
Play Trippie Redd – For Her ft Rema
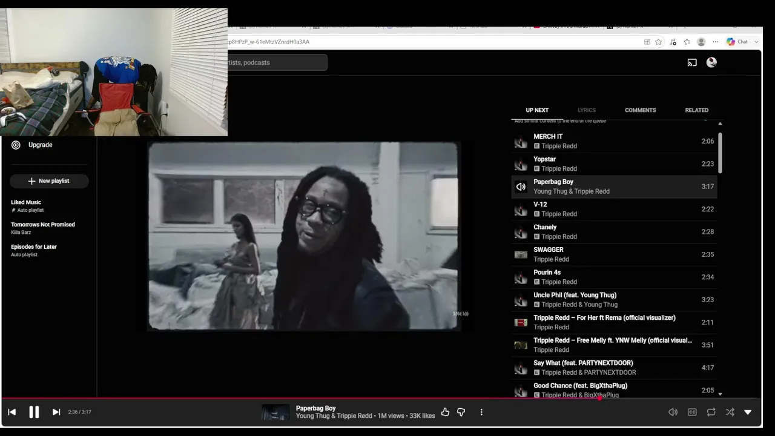point(614,322)
